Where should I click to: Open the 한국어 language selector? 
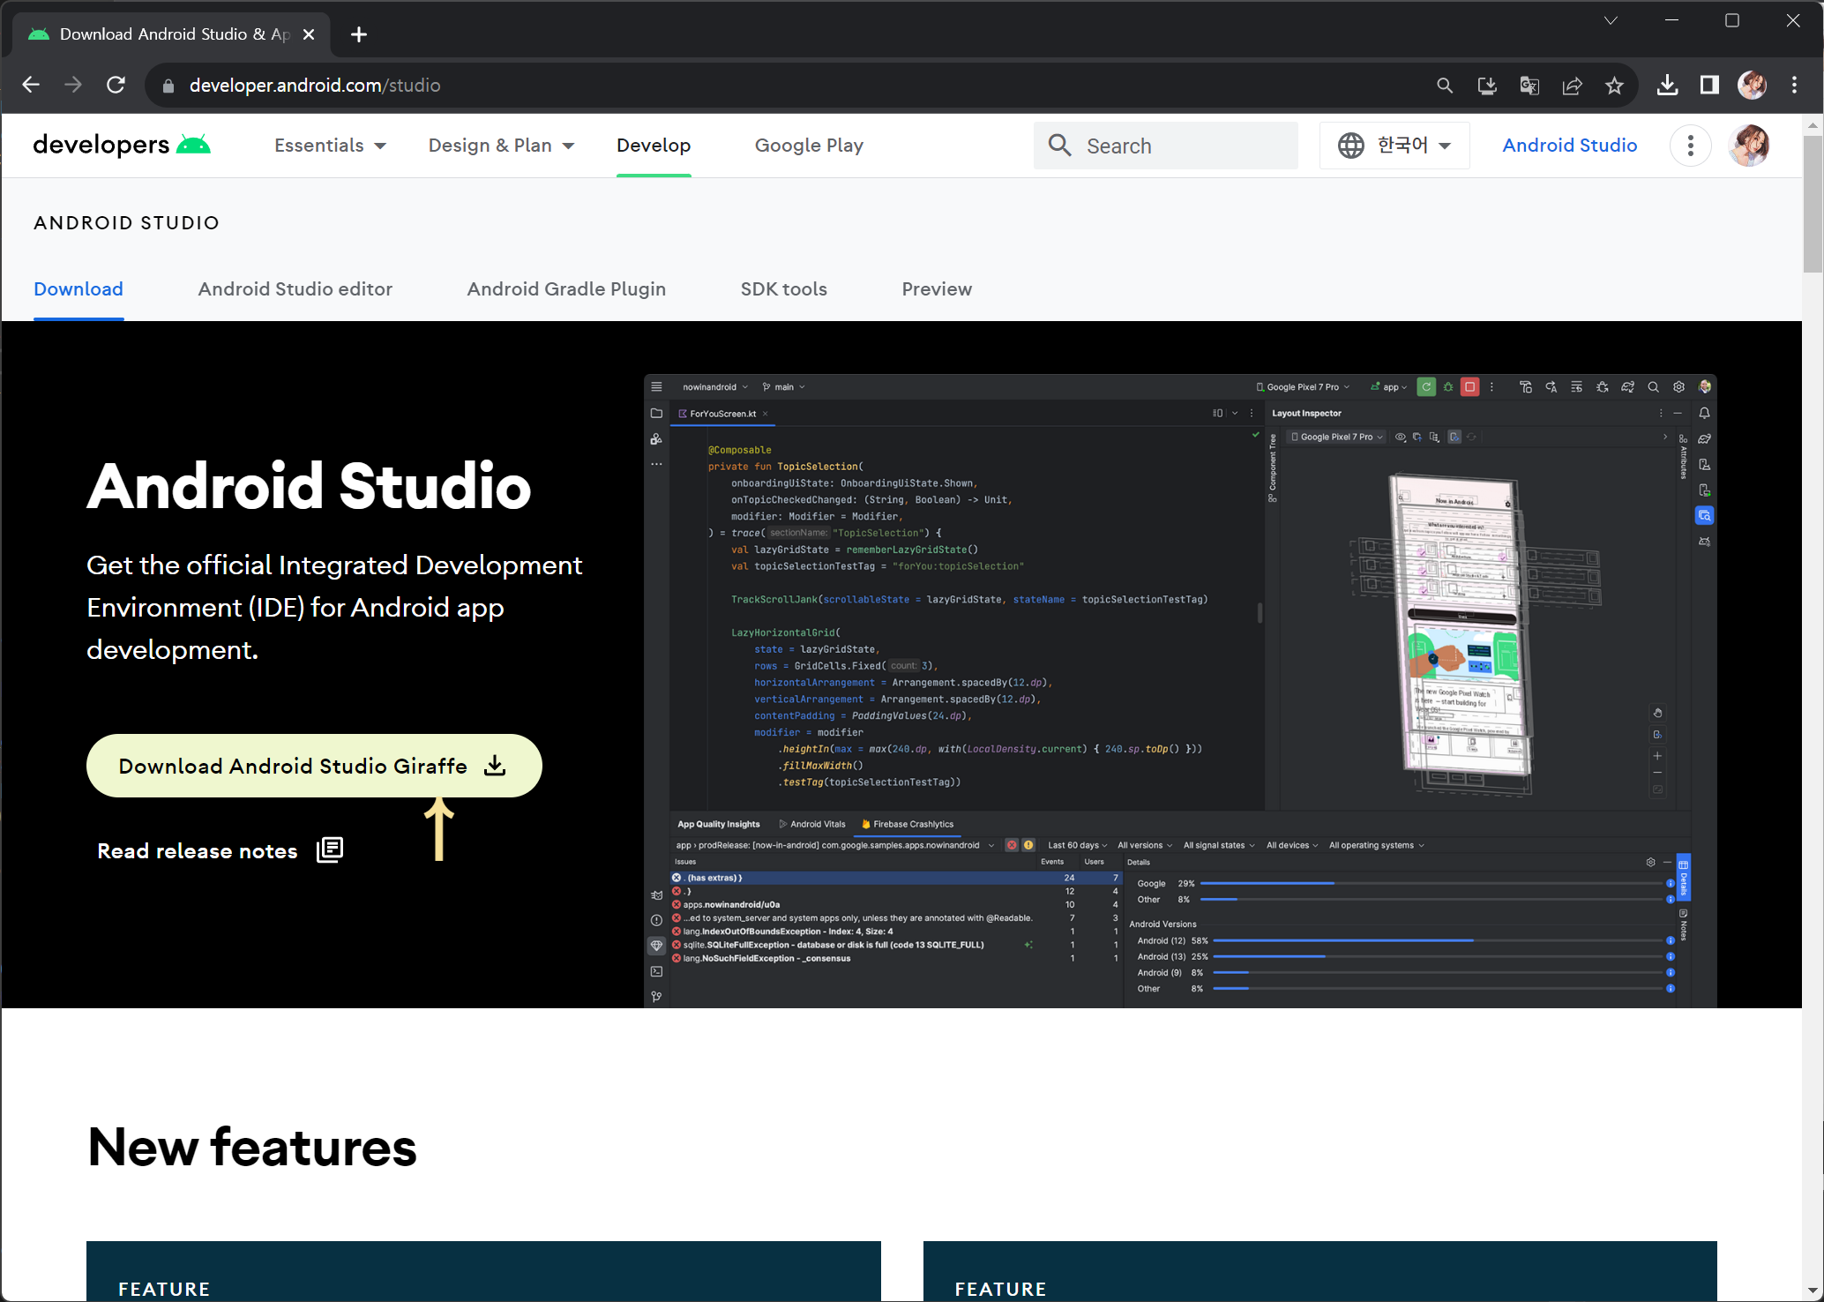[x=1394, y=146]
